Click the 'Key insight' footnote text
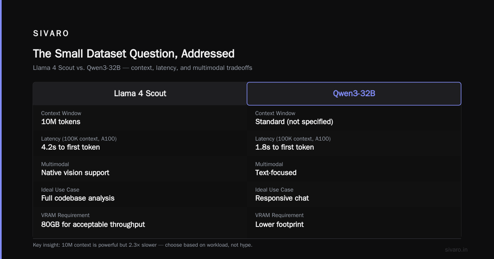The image size is (494, 259). point(142,245)
